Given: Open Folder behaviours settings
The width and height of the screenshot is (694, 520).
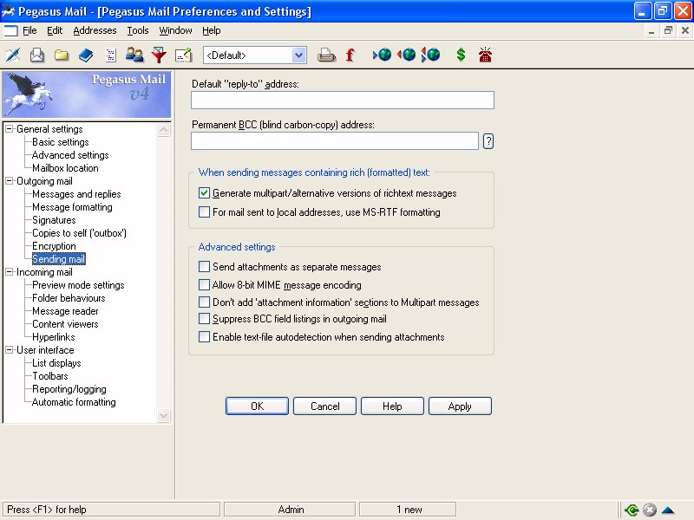Looking at the screenshot, I should tap(69, 298).
